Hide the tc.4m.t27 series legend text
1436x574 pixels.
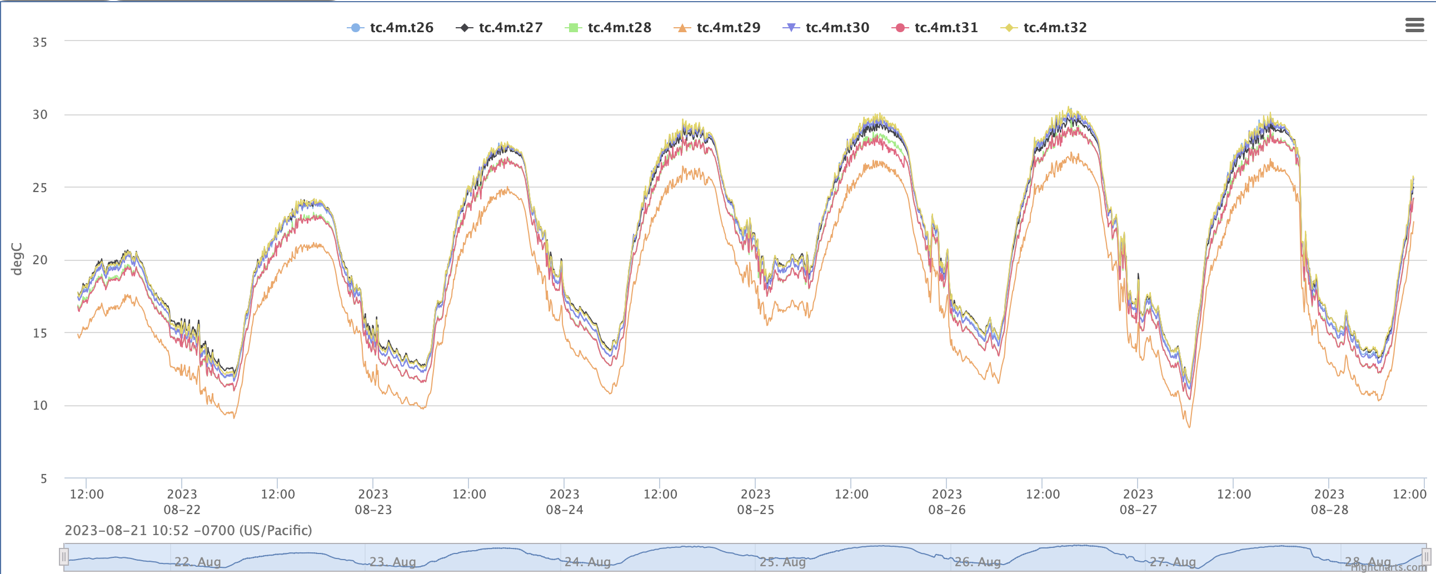click(x=510, y=28)
